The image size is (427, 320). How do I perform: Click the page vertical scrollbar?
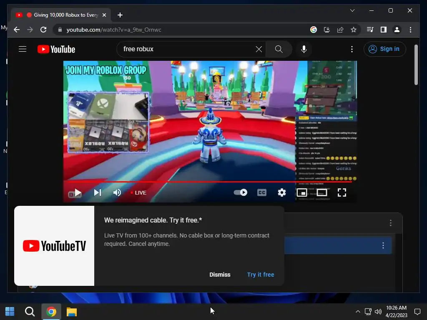point(416,65)
